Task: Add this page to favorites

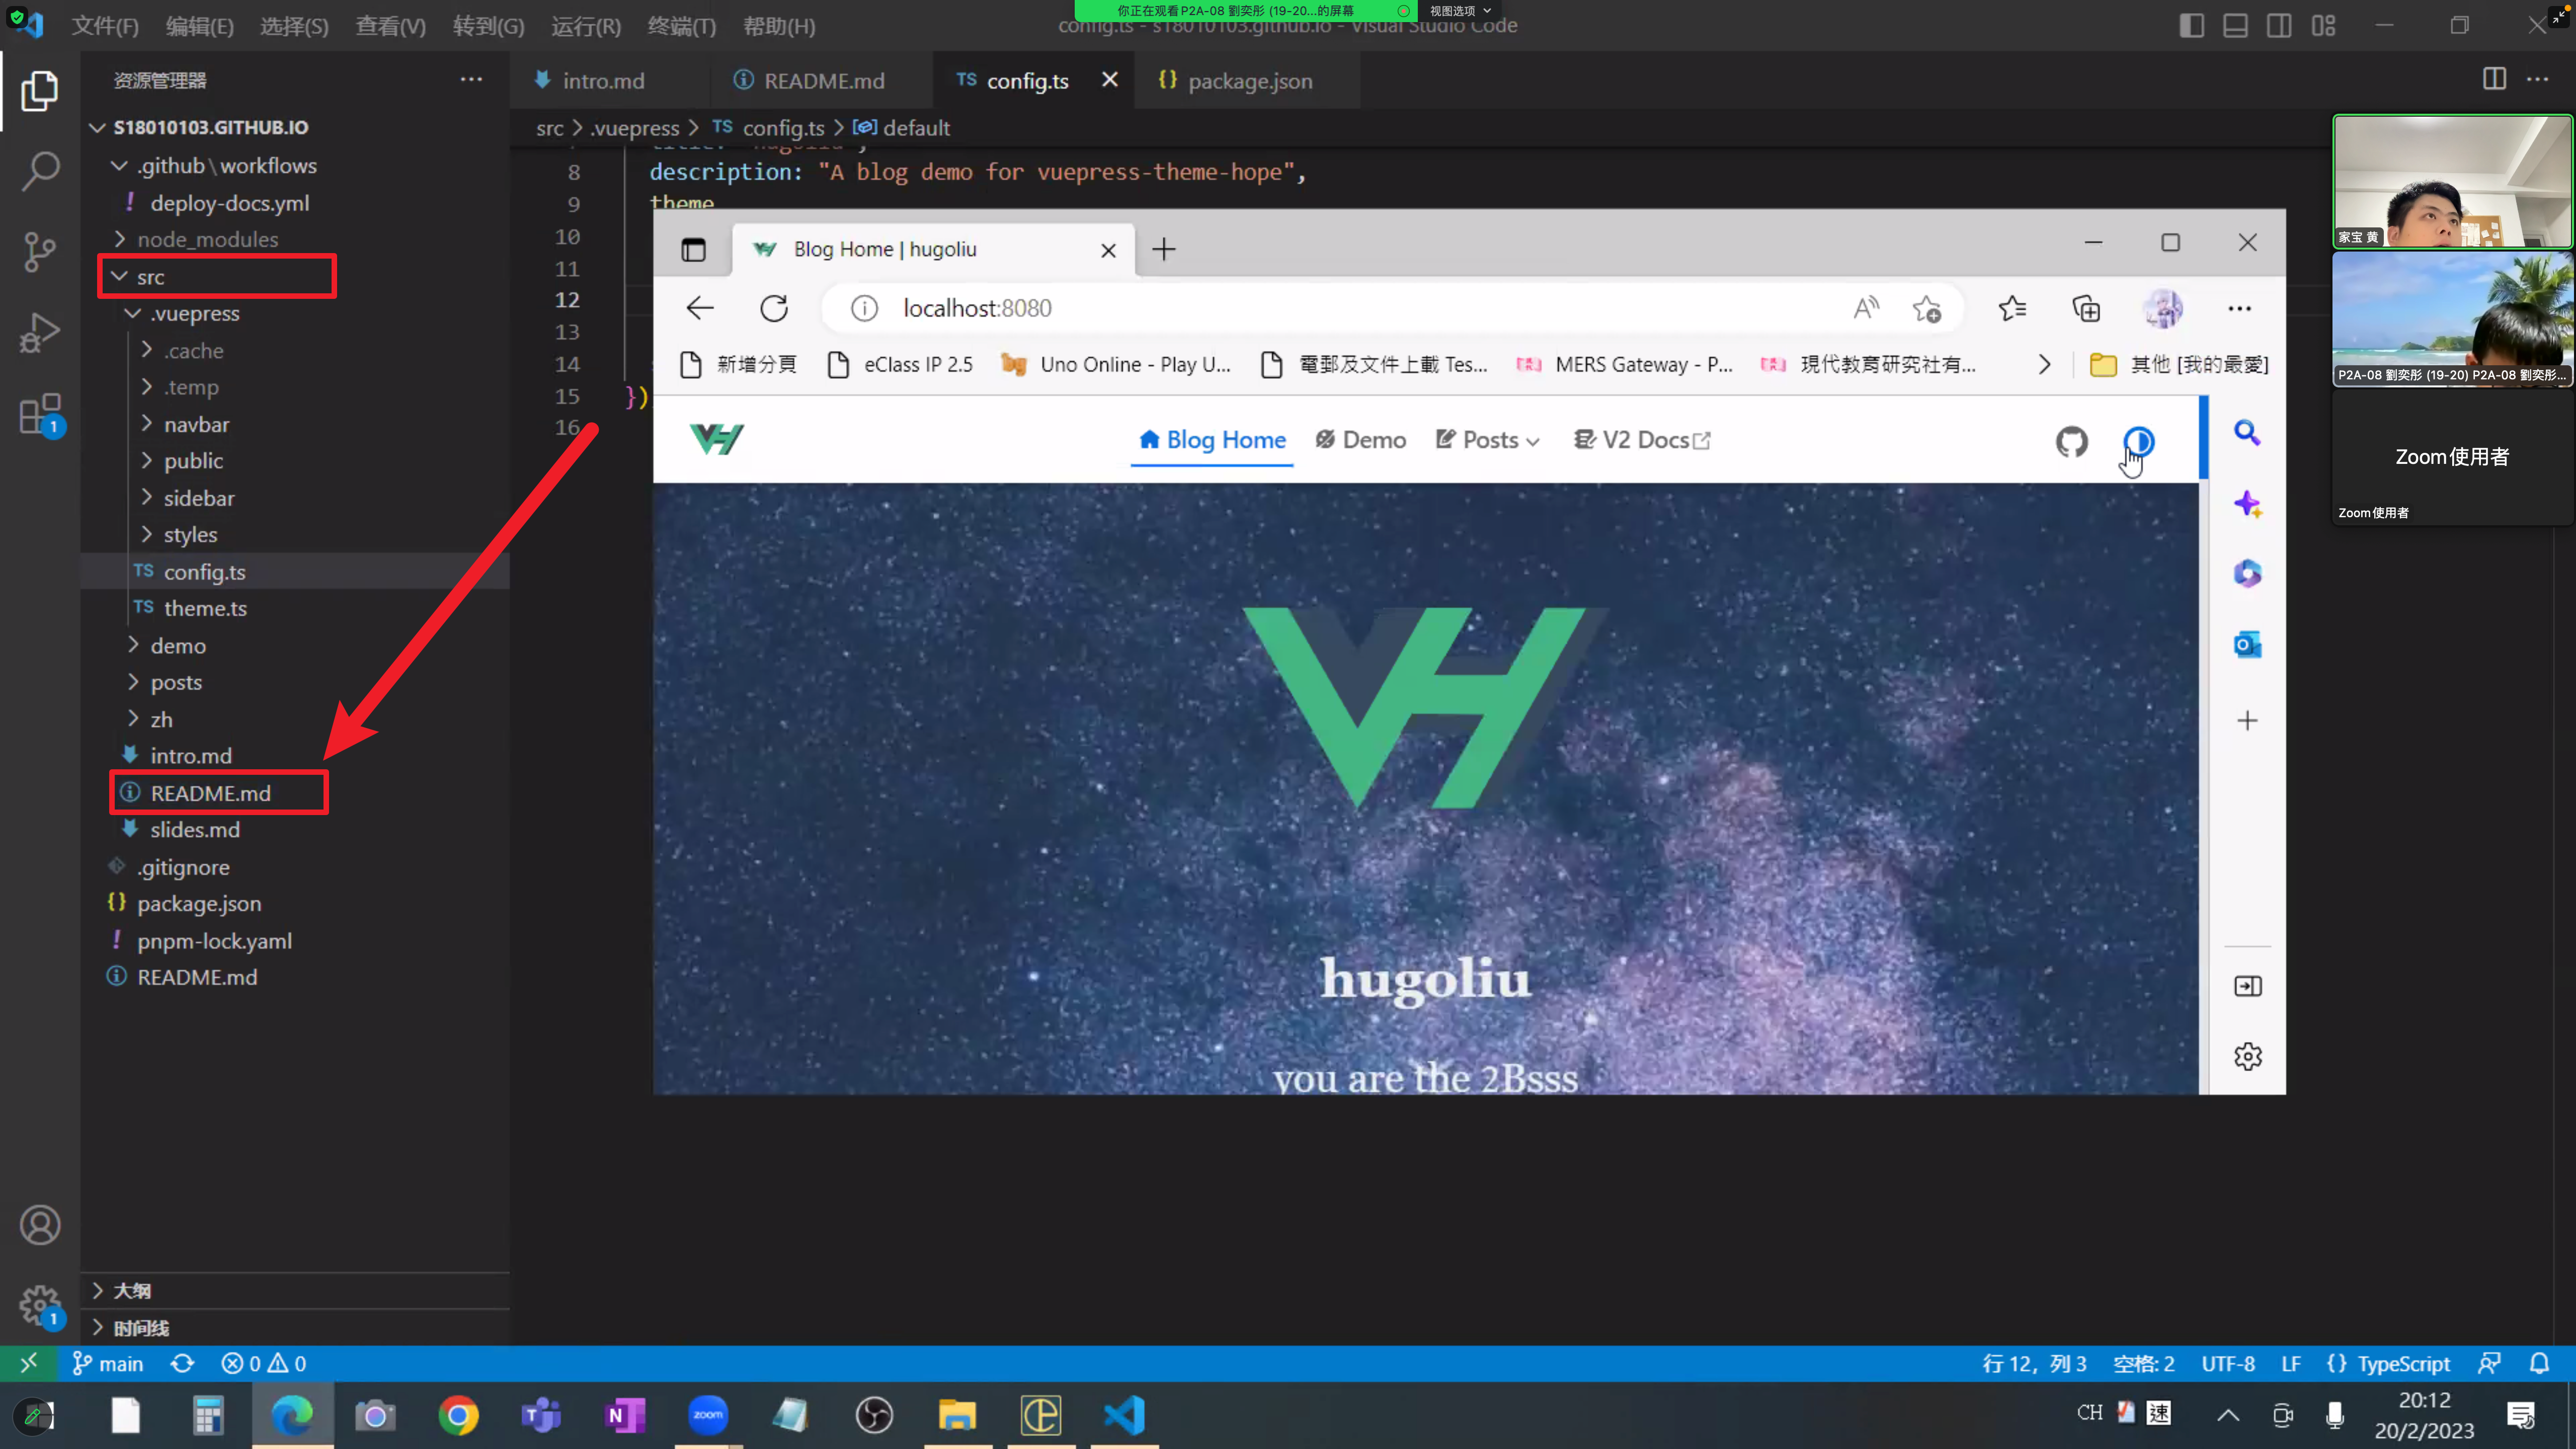Action: 1927,309
